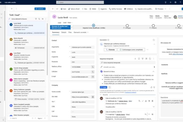
Task: Expand Visualizza altro on phone call
Action: click(130, 107)
